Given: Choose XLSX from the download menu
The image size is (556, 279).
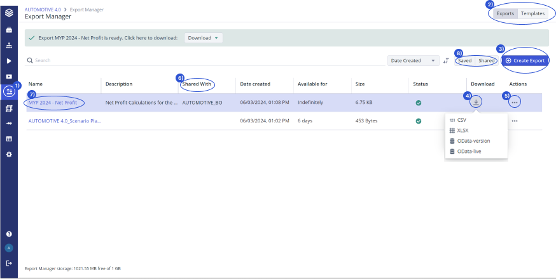Looking at the screenshot, I should click(x=462, y=130).
